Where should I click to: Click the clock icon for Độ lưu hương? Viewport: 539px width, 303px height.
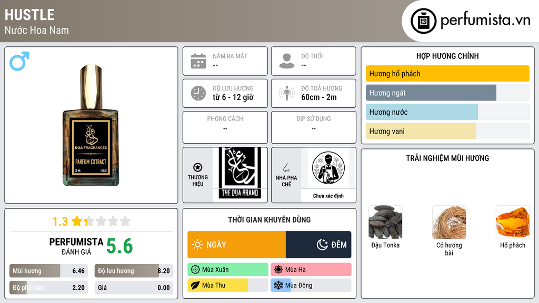click(x=198, y=93)
